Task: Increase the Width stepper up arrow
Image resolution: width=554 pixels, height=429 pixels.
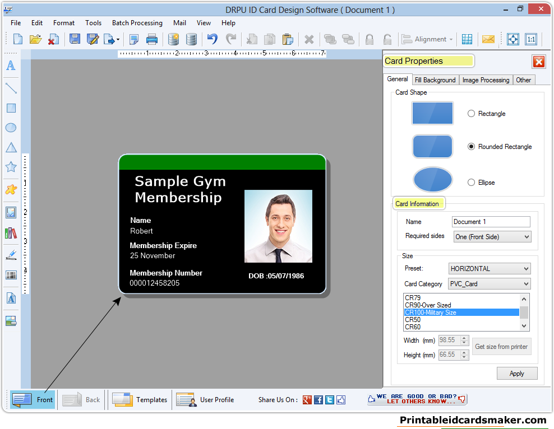Action: (x=464, y=338)
